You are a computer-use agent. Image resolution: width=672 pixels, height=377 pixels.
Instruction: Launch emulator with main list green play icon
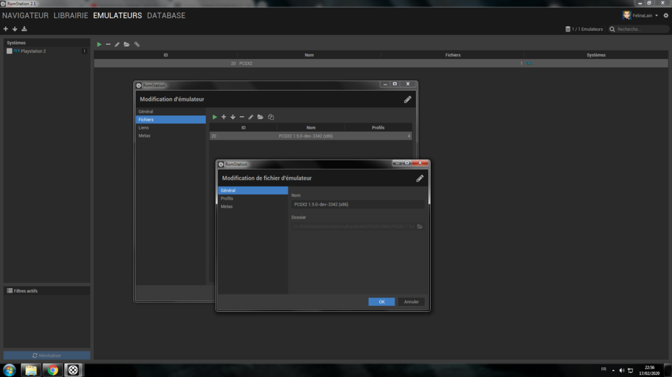[99, 44]
